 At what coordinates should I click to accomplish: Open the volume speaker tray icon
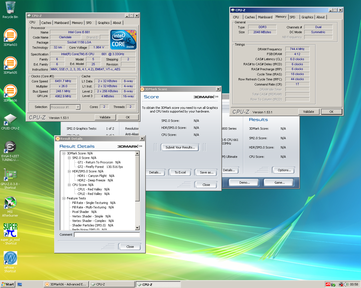click(346, 284)
